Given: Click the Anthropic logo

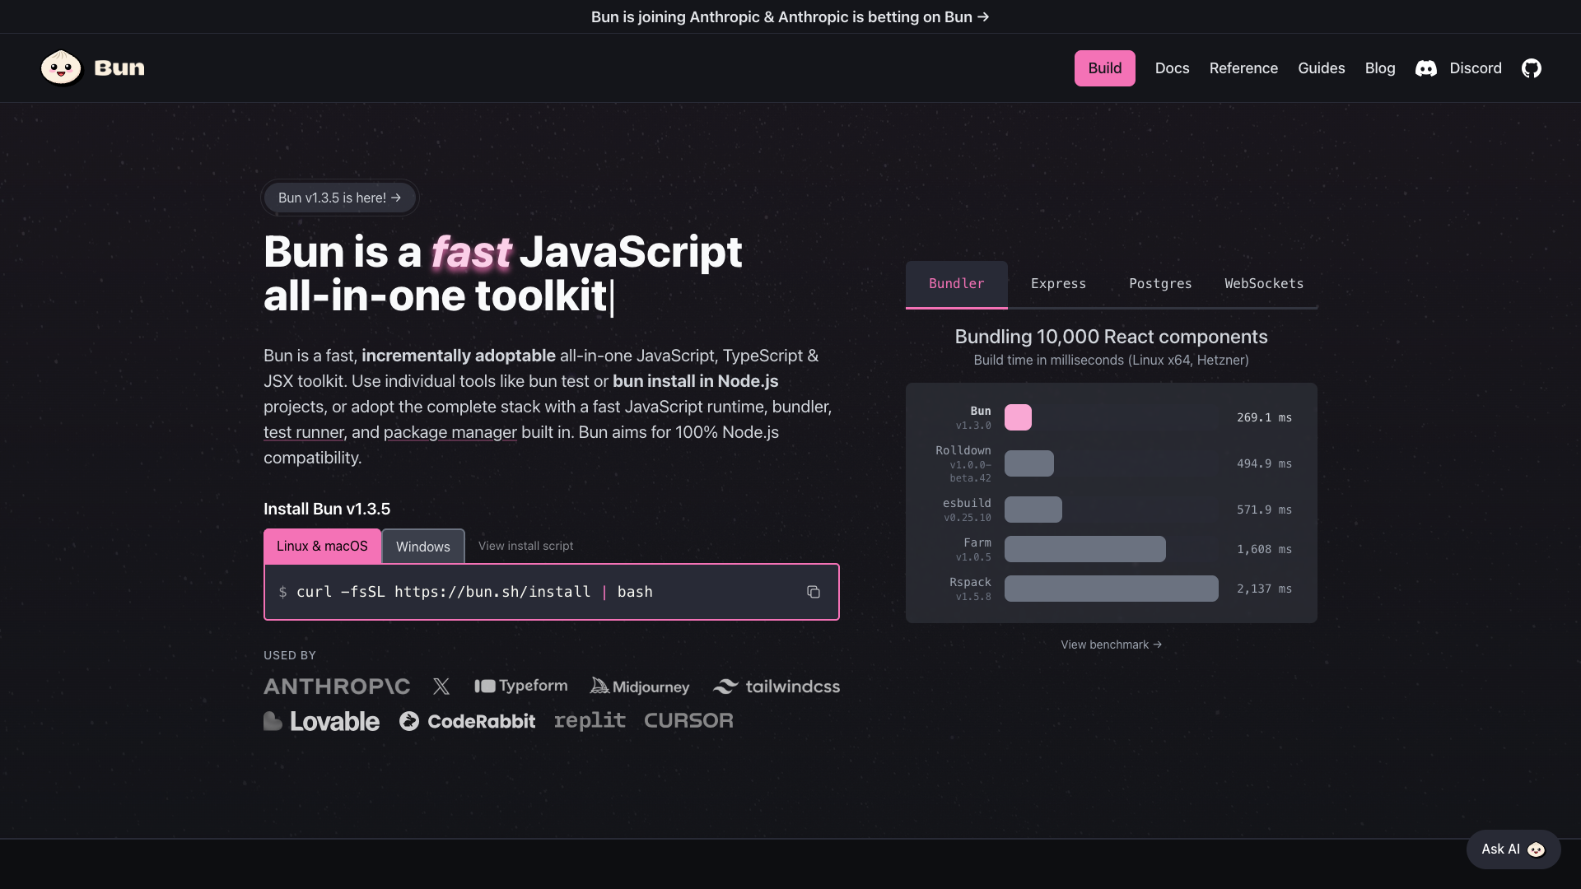Looking at the screenshot, I should pos(336,687).
